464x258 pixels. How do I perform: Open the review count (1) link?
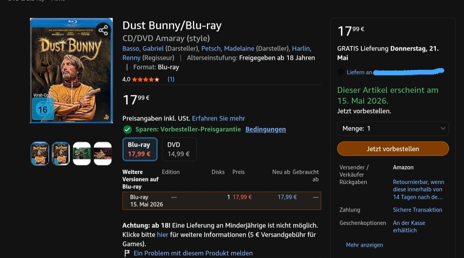pyautogui.click(x=171, y=79)
